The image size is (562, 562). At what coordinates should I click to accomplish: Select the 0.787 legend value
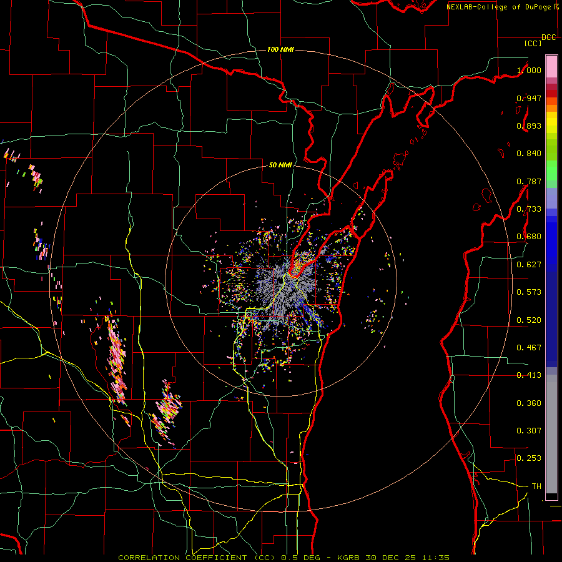coord(529,181)
